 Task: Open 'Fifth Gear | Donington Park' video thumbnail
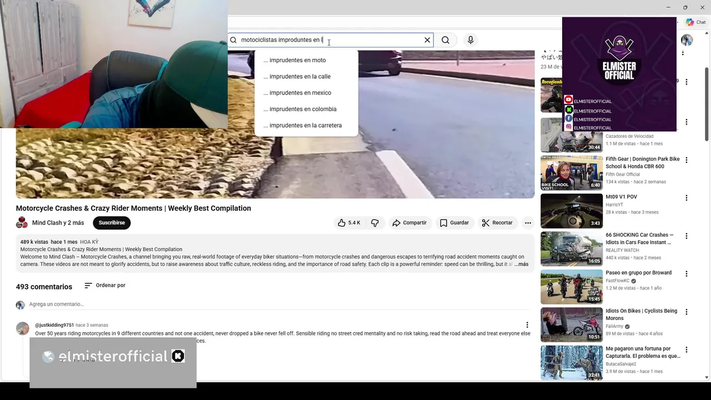tap(572, 173)
